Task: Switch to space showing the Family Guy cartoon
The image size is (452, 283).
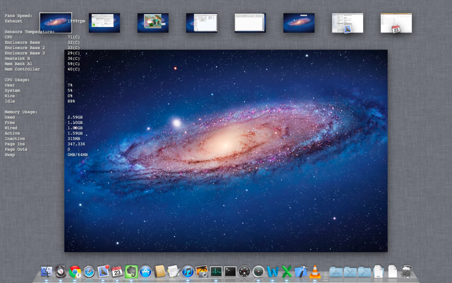Action: coord(153,23)
